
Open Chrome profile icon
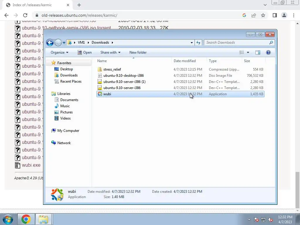(284, 15)
